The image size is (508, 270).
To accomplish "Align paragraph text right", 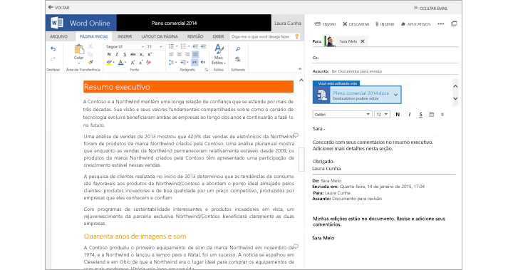I will pyautogui.click(x=187, y=54).
